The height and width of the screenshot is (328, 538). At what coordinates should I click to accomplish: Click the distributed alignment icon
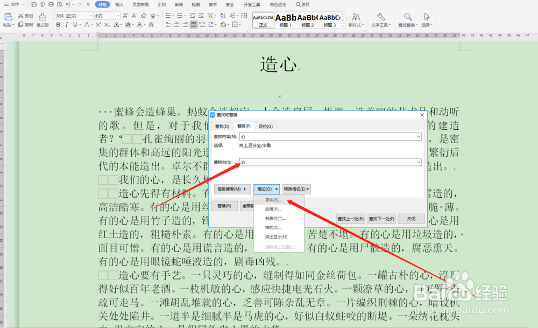(202, 25)
